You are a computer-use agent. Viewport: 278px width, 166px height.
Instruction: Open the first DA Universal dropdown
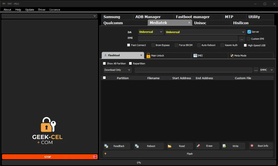coord(151,32)
